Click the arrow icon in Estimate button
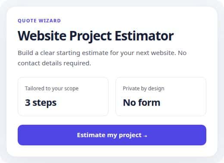Viewport: 224px width, 163px height. (145, 136)
